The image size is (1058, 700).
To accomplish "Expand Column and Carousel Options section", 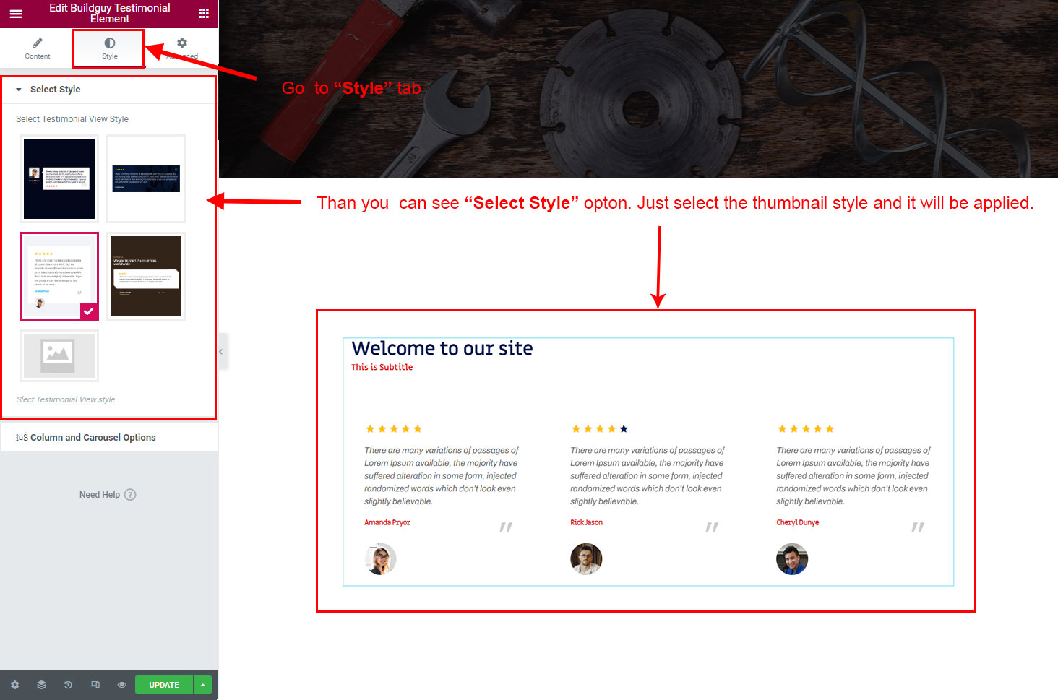I will 108,438.
